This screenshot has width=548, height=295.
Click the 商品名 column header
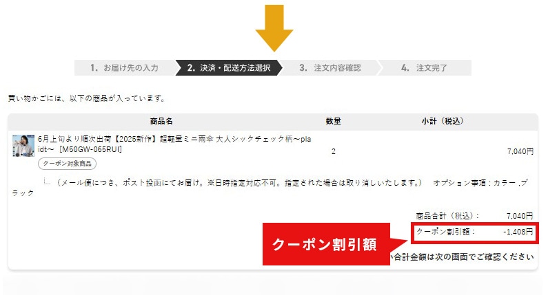(x=161, y=121)
